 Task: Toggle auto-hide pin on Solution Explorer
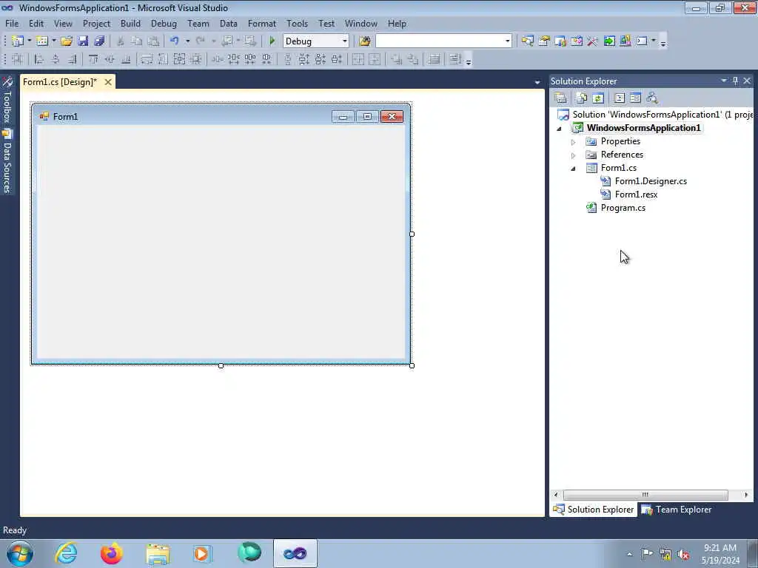coord(735,81)
